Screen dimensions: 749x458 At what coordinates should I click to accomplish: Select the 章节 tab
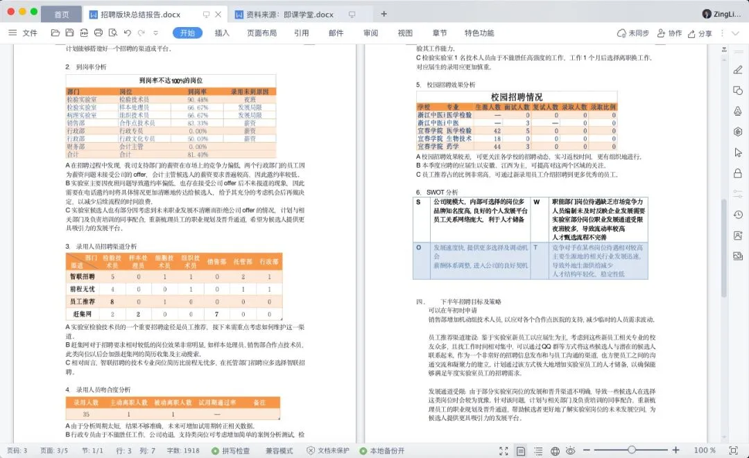440,33
